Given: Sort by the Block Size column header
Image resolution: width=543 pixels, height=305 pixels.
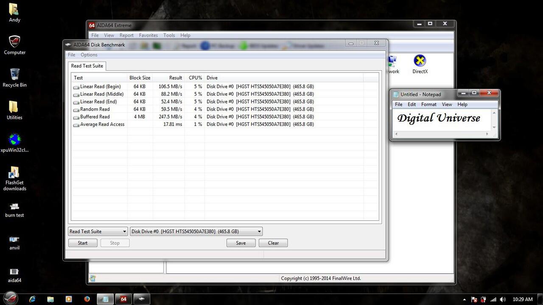Looking at the screenshot, I should 140,78.
